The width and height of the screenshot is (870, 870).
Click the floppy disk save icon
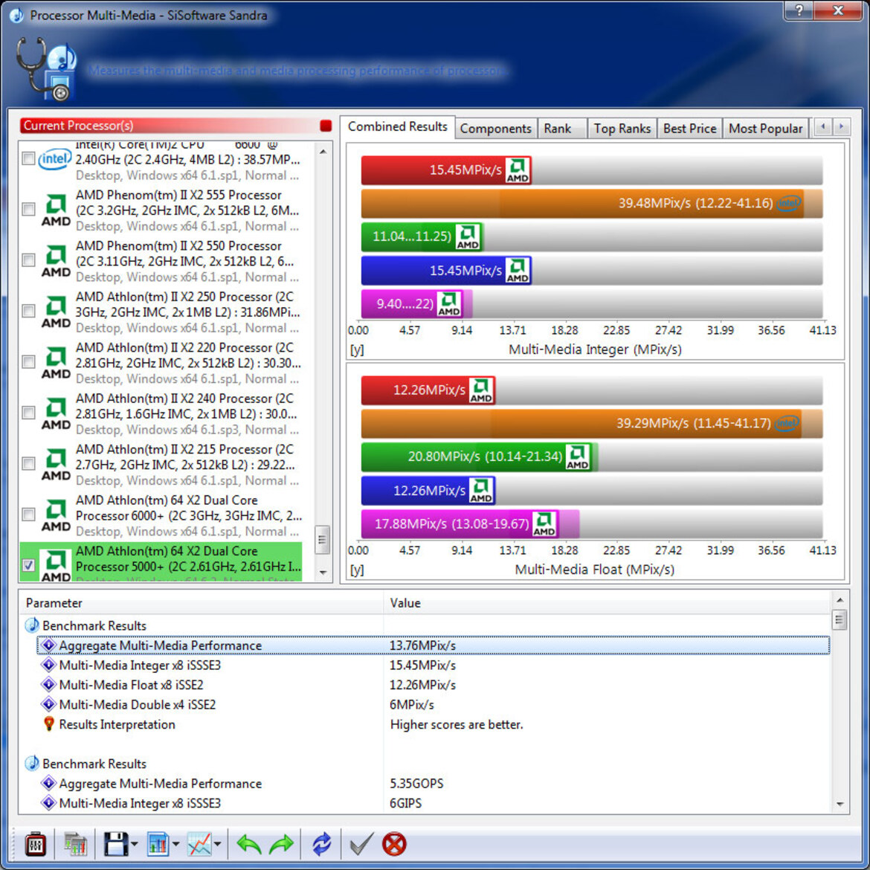tap(117, 845)
